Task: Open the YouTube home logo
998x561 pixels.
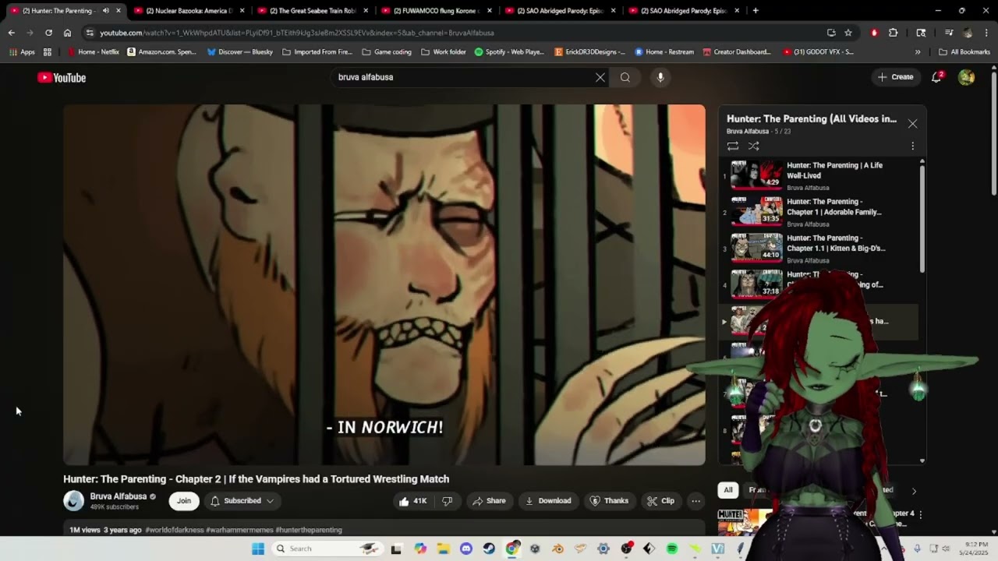Action: (x=62, y=77)
